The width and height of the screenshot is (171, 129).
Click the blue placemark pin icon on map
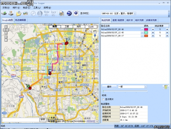(x=95, y=36)
